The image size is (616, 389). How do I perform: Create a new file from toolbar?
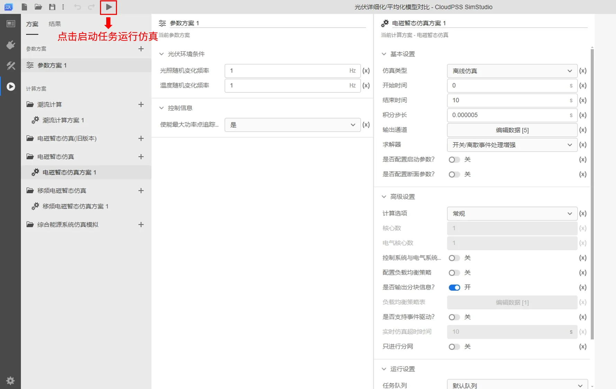[x=24, y=7]
